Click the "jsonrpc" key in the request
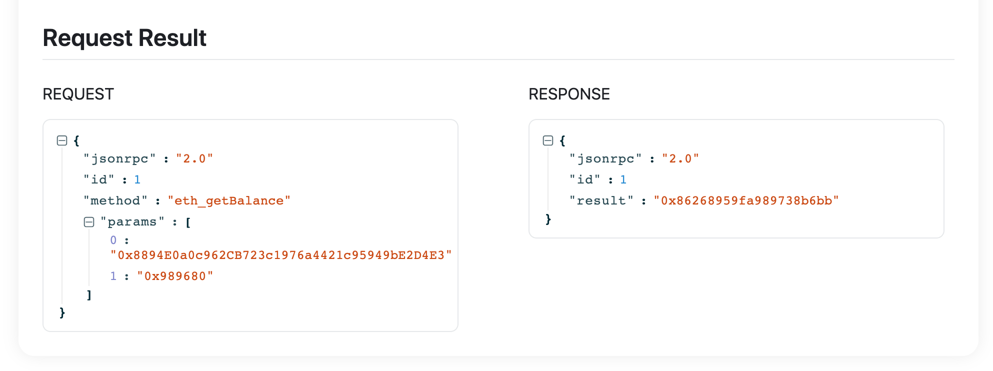Screen dimensions: 993x371 (x=119, y=159)
